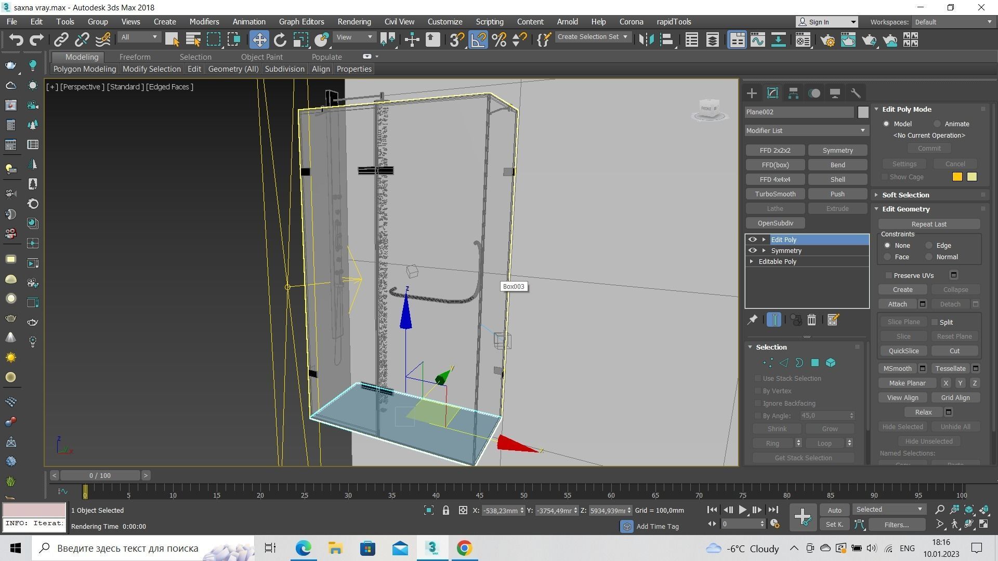The image size is (998, 561).
Task: Activate the Select and Rotate tool
Action: [x=280, y=39]
